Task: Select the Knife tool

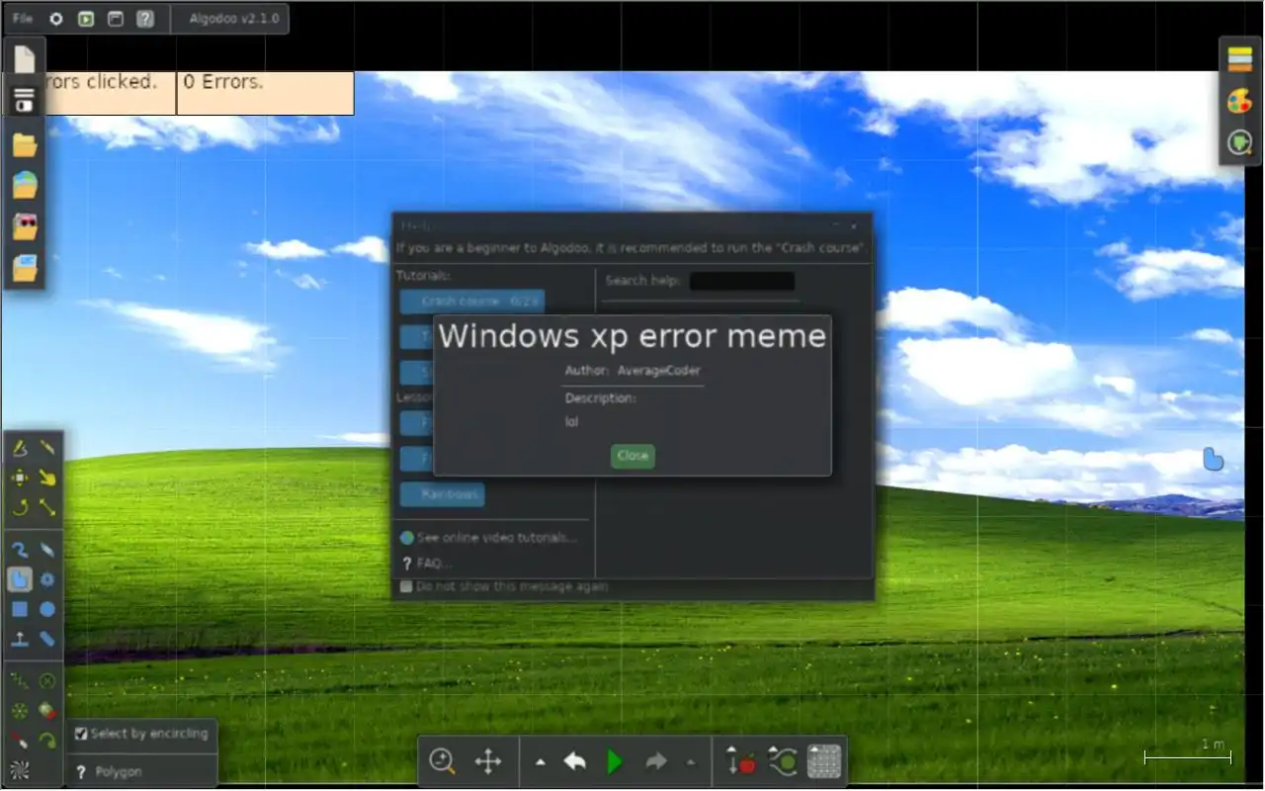Action: (x=46, y=449)
